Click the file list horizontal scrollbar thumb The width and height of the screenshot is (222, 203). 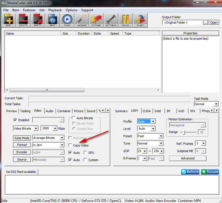(47, 90)
